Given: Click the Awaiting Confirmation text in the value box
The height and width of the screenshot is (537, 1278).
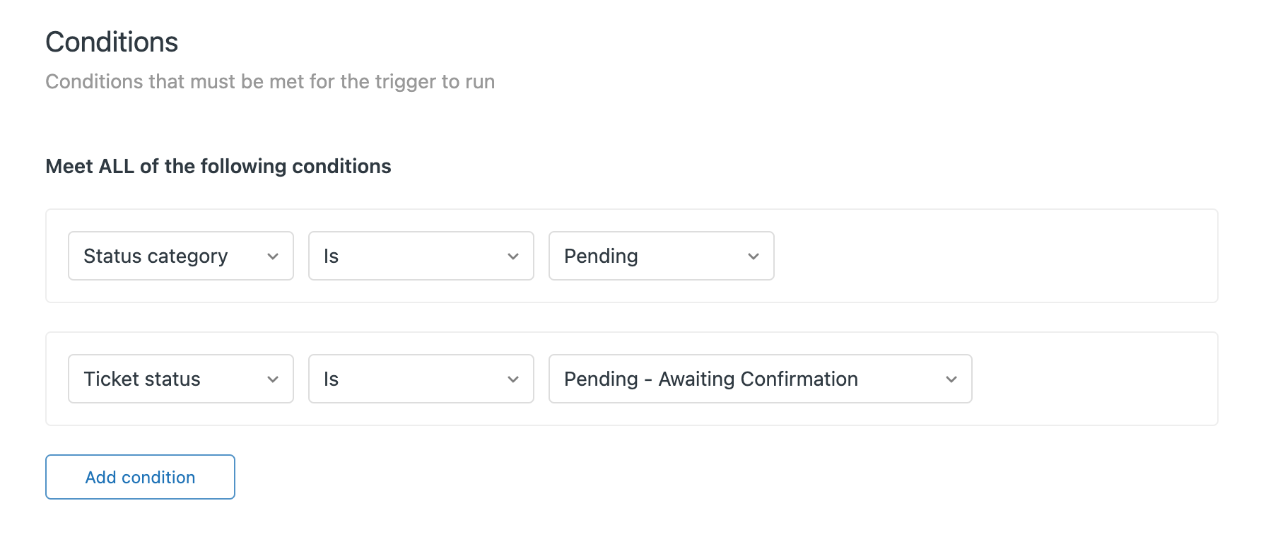Looking at the screenshot, I should click(758, 379).
